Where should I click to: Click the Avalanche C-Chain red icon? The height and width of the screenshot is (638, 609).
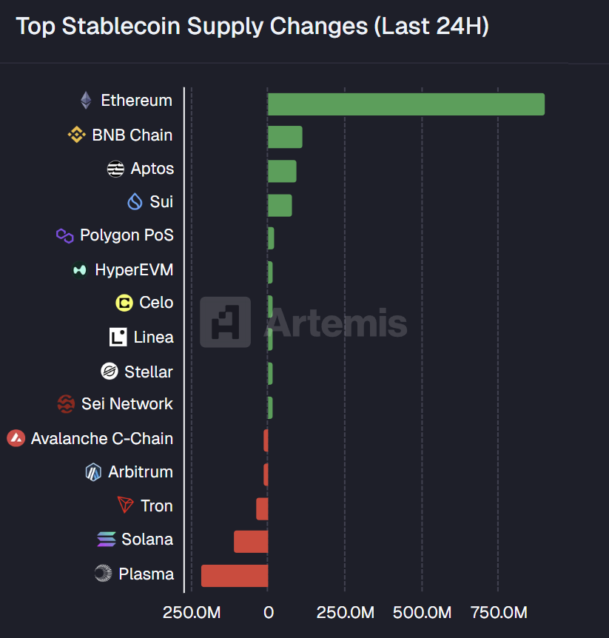point(16,438)
